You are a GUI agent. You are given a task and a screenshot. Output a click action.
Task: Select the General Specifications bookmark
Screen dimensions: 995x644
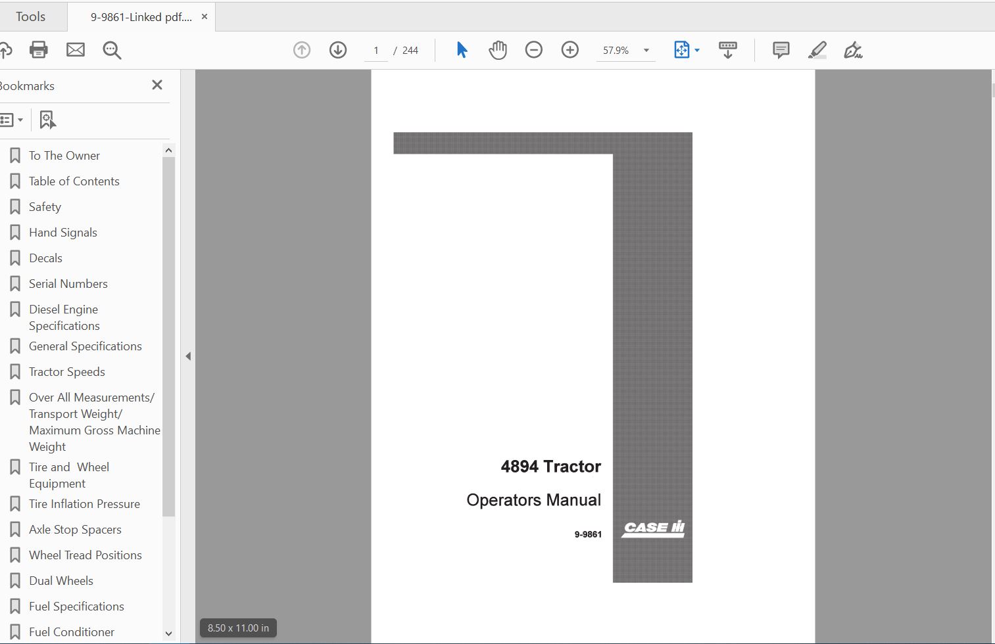[85, 346]
